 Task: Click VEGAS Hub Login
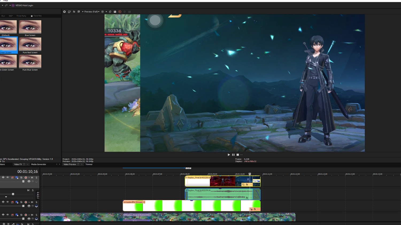(x=24, y=5)
